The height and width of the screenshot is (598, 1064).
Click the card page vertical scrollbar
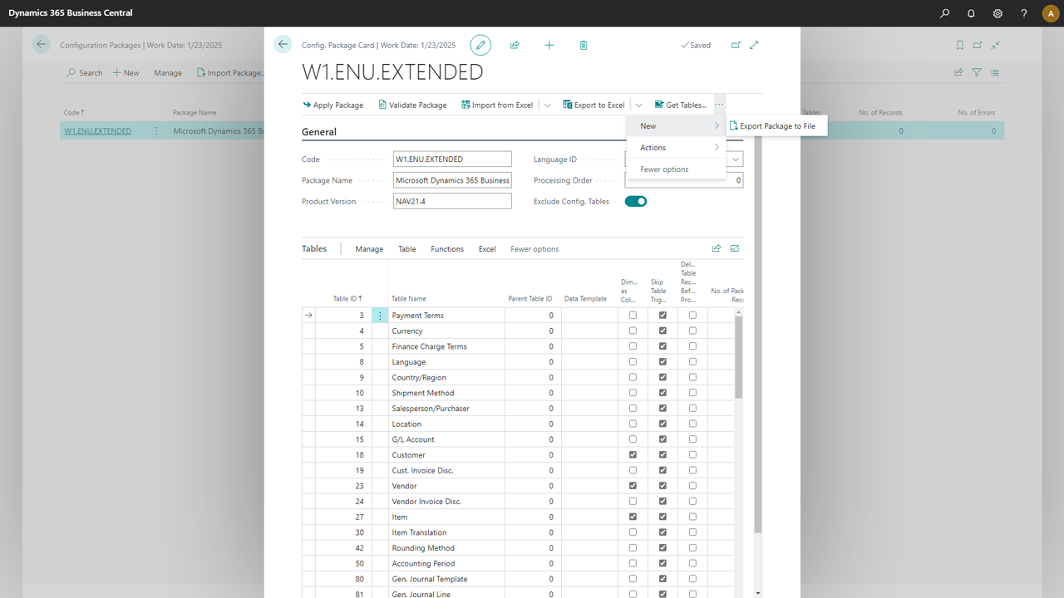click(758, 332)
